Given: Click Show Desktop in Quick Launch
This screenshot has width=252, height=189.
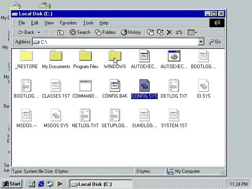Looking at the screenshot, I should tap(31, 184).
